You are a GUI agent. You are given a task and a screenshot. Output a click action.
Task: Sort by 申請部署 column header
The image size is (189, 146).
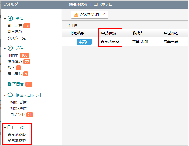coord(171,33)
